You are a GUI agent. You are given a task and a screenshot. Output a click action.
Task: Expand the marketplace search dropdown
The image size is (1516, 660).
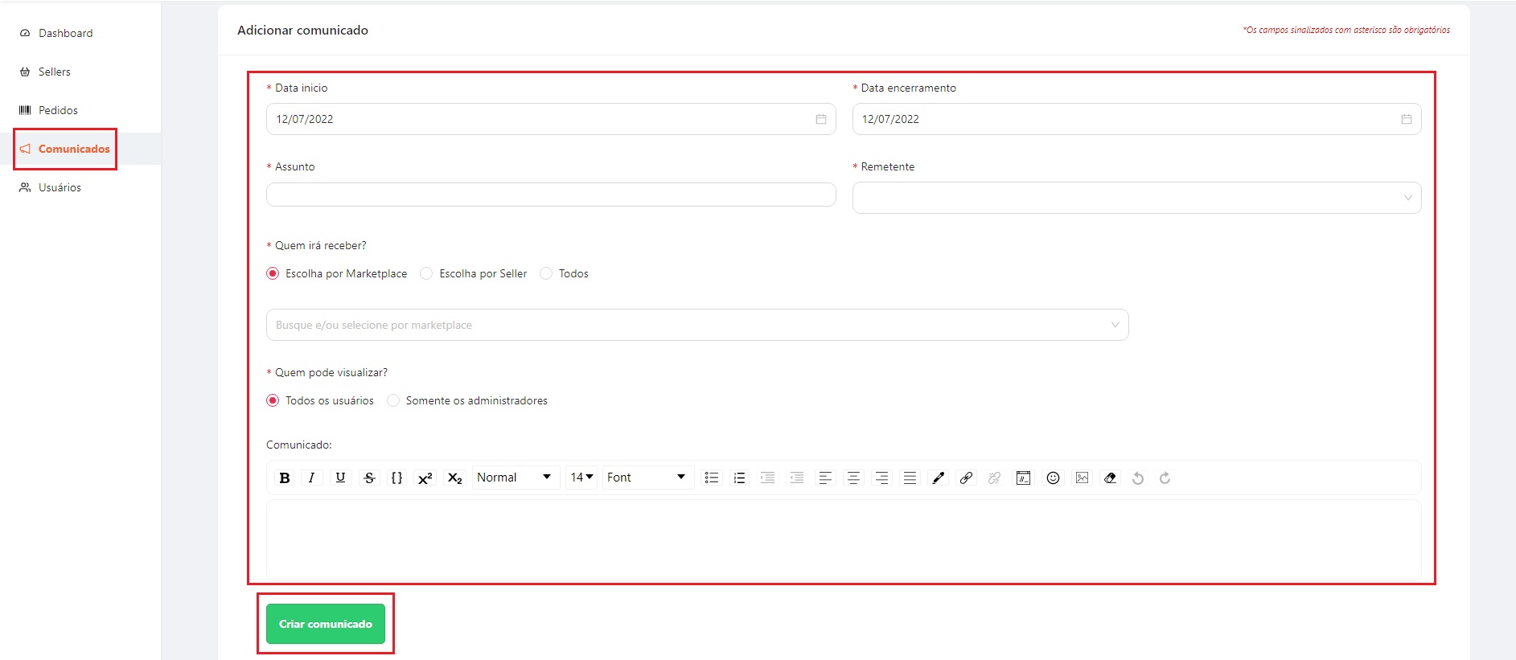tap(696, 325)
